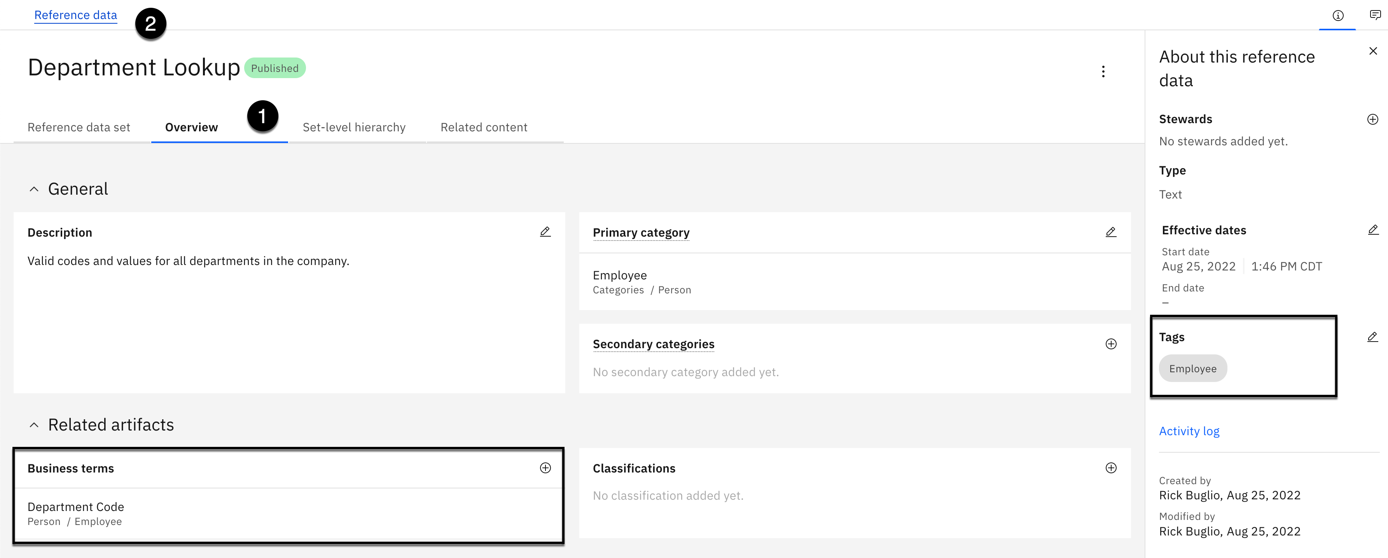
Task: Add a steward
Action: click(1372, 120)
